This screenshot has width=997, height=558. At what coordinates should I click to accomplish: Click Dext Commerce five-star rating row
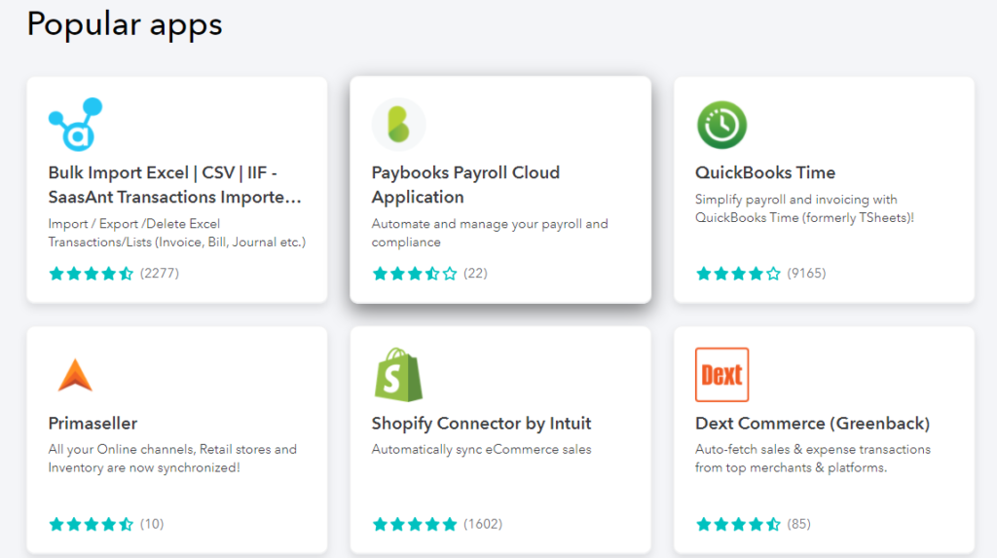tap(738, 524)
